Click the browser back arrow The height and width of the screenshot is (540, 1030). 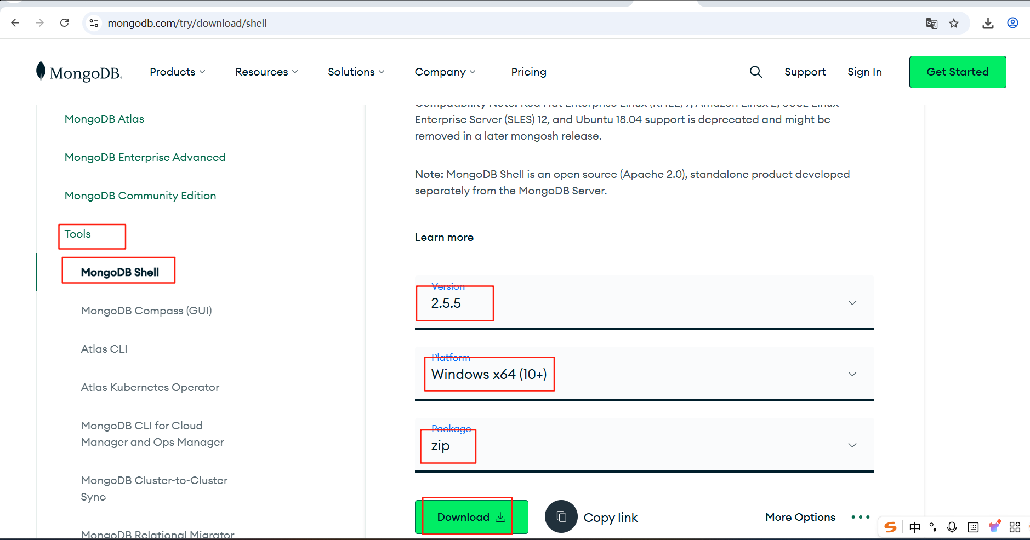point(15,23)
